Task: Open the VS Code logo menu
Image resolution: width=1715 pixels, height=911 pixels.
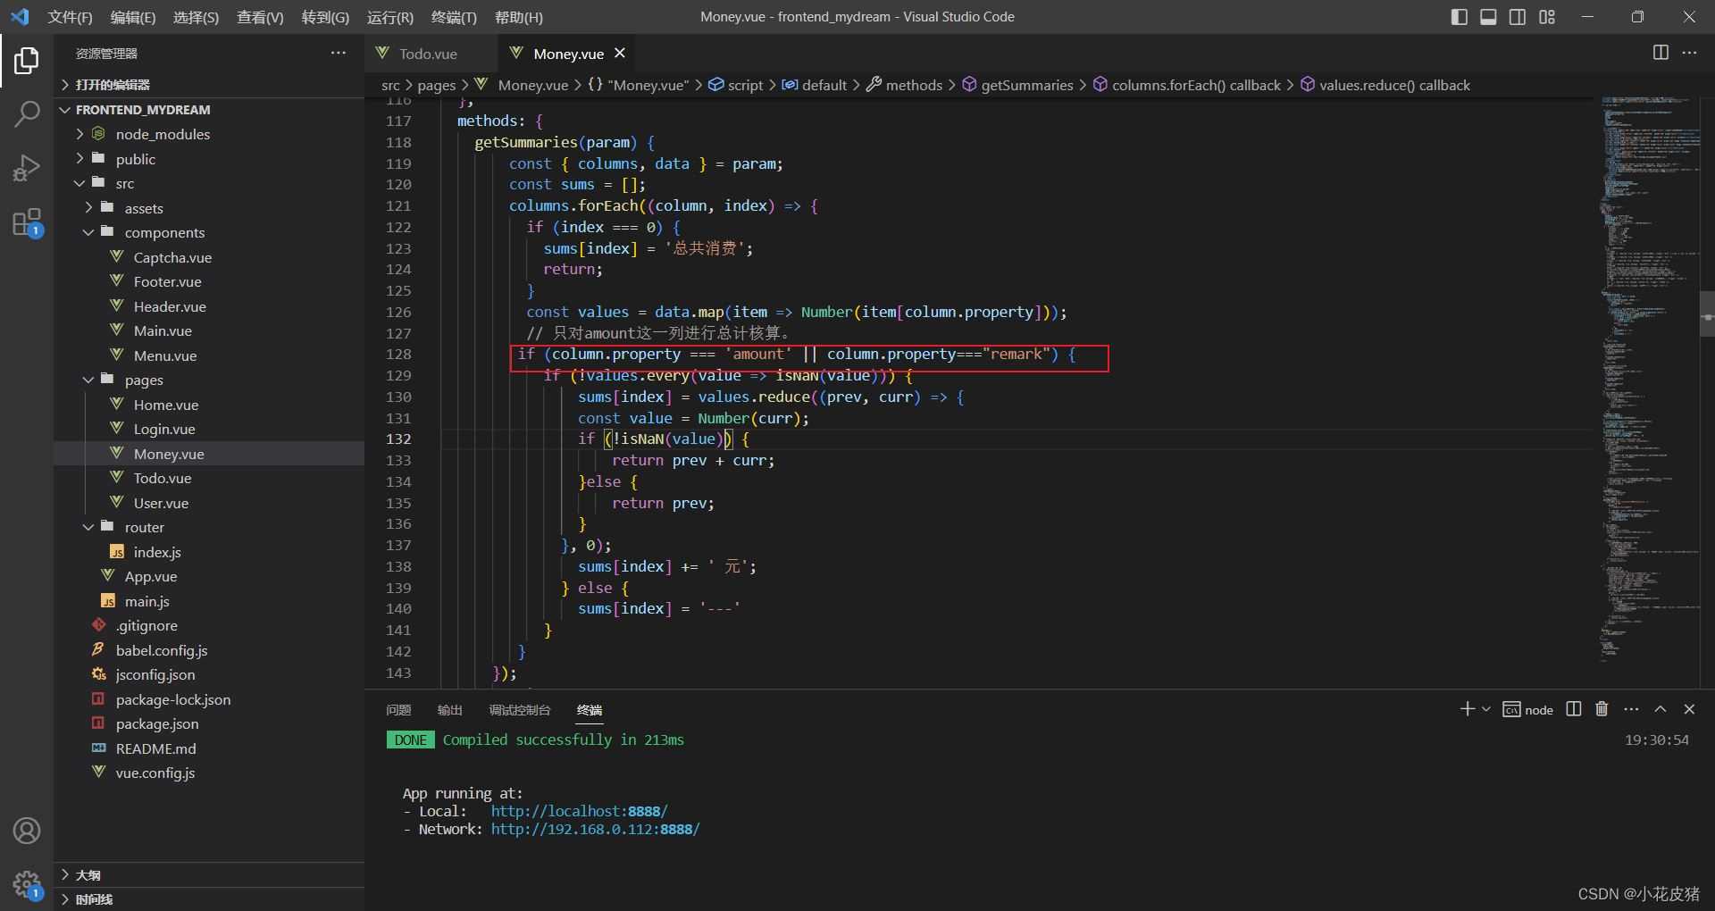Action: click(x=19, y=17)
